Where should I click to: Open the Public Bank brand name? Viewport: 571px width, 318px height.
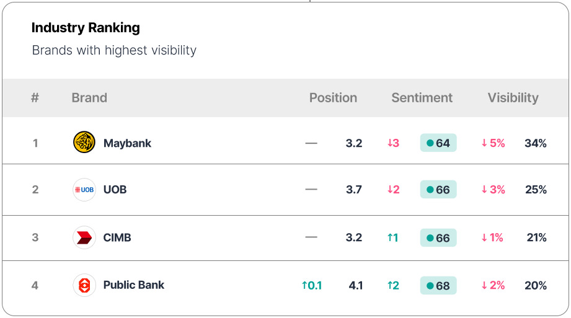(134, 285)
